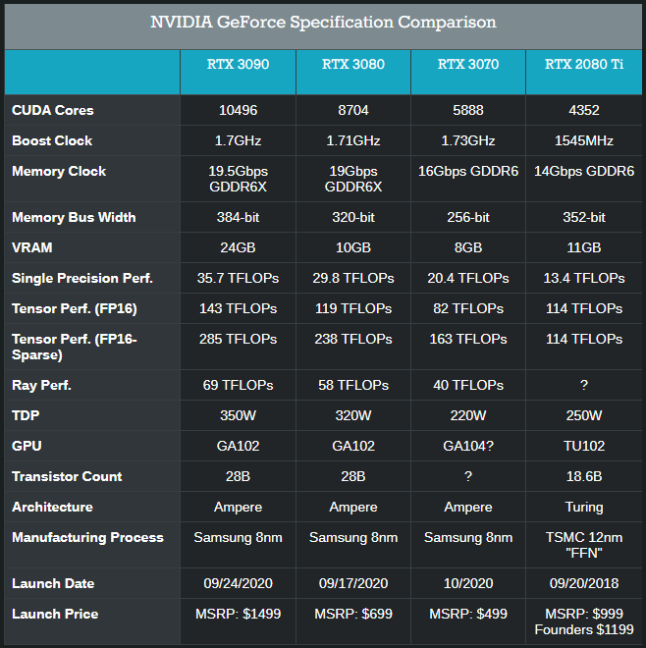Click the 13.4 TFLOPs cell
646x648 pixels.
(584, 279)
